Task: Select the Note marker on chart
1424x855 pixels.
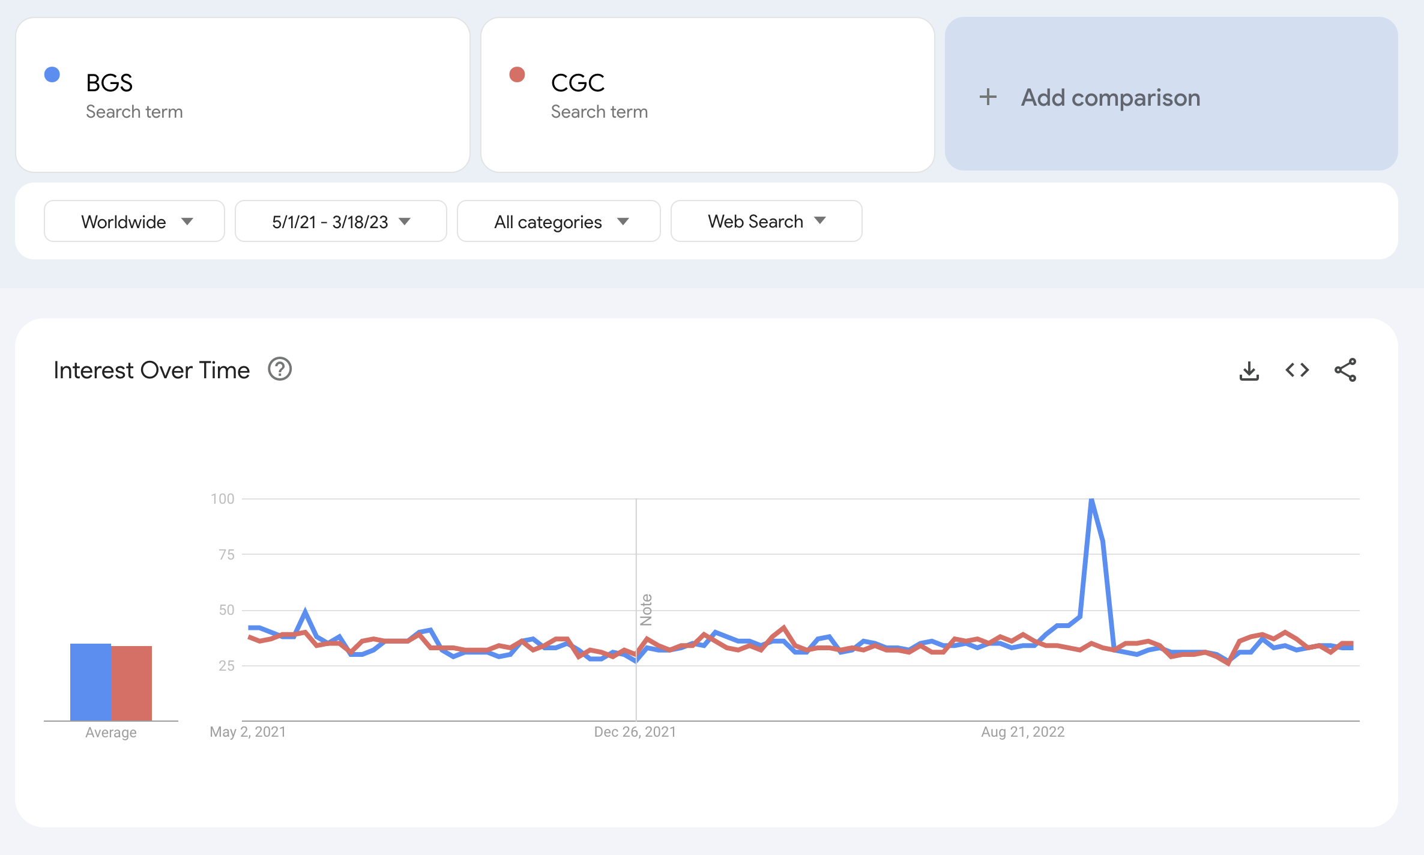Action: point(646,609)
